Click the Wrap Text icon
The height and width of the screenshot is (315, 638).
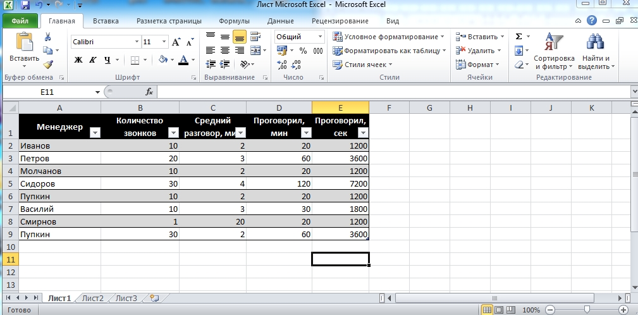tap(255, 37)
